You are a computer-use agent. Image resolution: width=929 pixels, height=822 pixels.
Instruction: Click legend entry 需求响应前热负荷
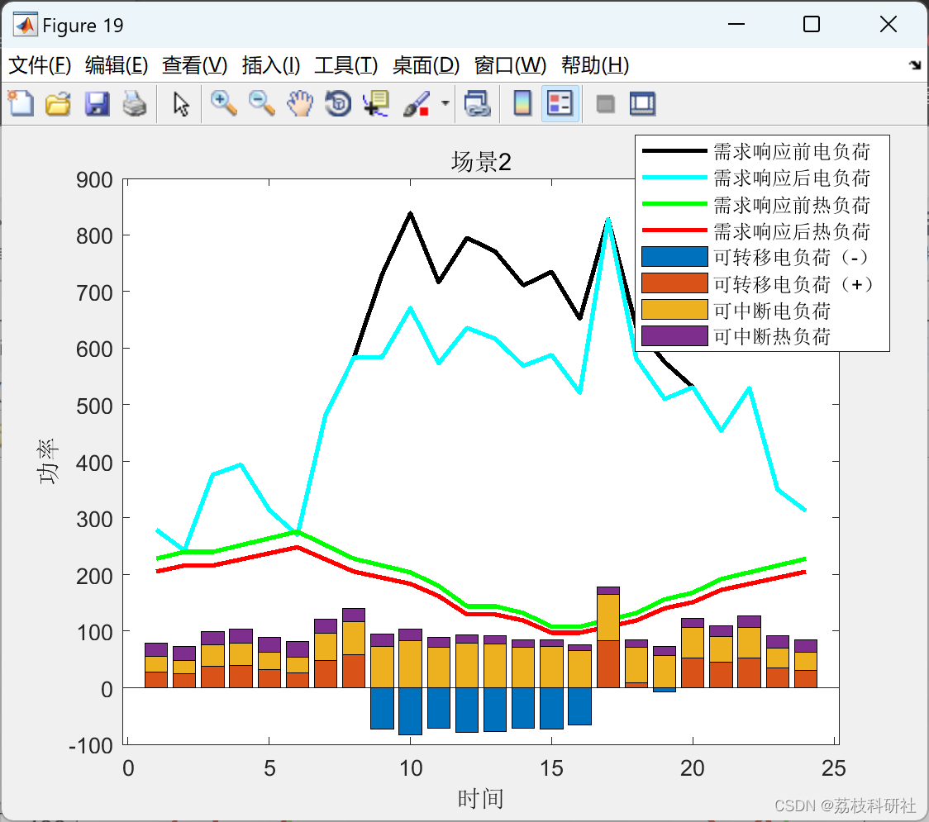pos(791,205)
